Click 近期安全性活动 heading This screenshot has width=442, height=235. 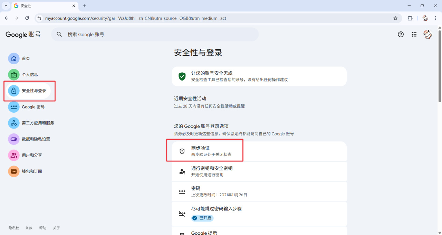tap(190, 98)
